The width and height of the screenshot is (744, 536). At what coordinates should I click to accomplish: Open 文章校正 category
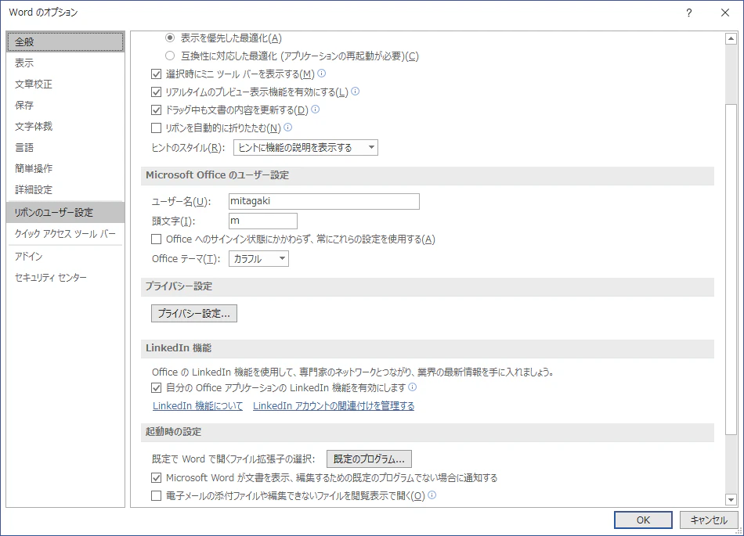tap(66, 84)
